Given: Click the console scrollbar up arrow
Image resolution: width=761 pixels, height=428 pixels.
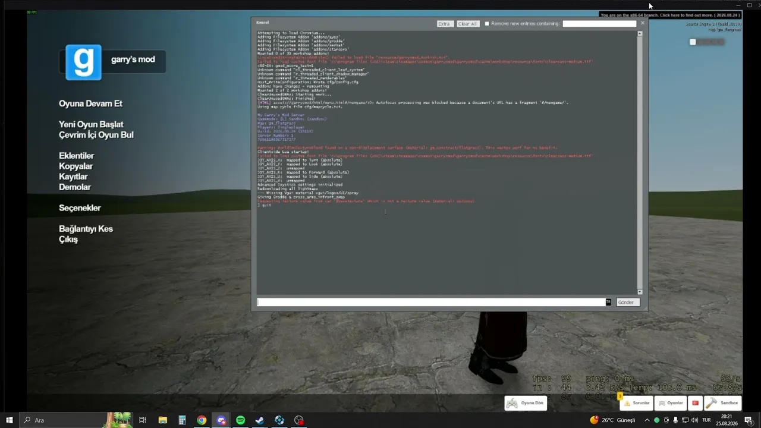Looking at the screenshot, I should (640, 33).
